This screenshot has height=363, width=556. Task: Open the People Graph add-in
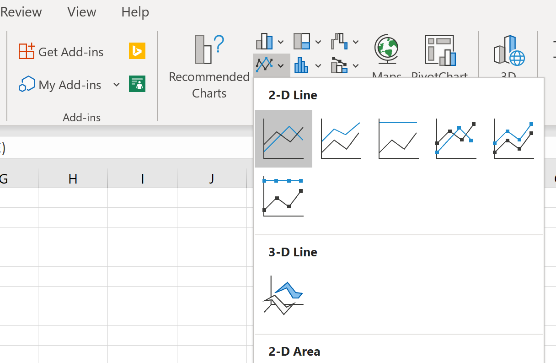137,84
